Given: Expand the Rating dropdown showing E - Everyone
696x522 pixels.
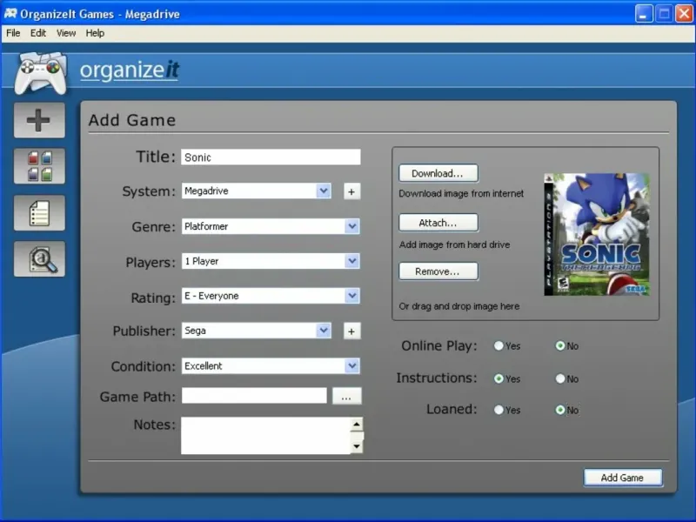Looking at the screenshot, I should [x=271, y=296].
